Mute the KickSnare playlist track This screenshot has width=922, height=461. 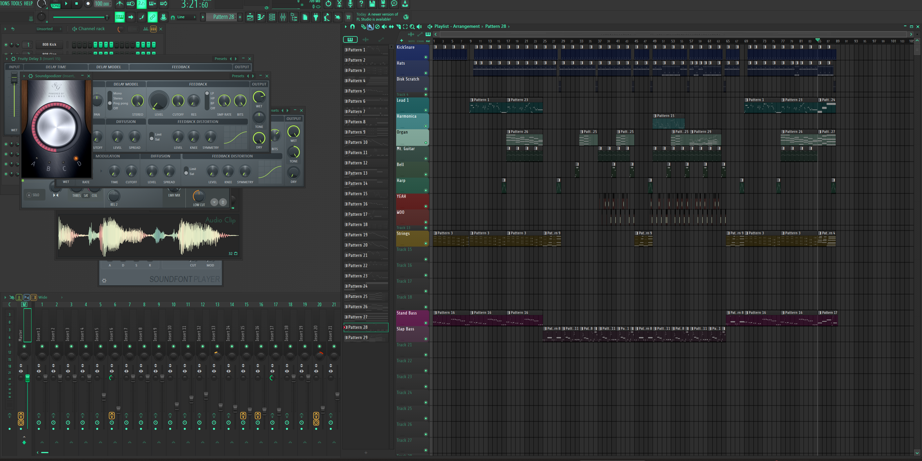pos(426,57)
